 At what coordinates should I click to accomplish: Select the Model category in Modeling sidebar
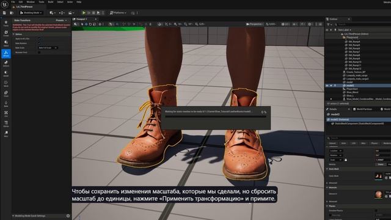[x=6, y=73]
